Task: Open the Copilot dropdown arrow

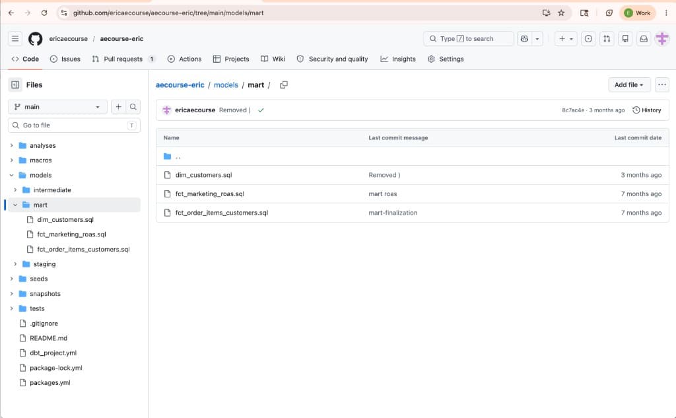Action: tap(537, 39)
